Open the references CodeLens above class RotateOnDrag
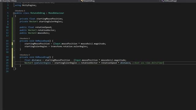 [x=20, y=11]
